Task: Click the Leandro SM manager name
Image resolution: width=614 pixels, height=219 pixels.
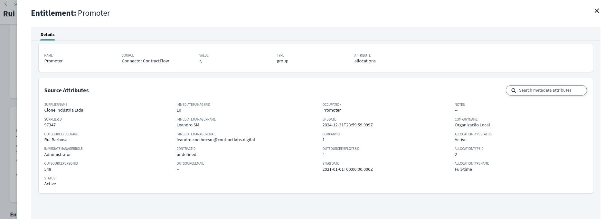Action: pos(188,125)
